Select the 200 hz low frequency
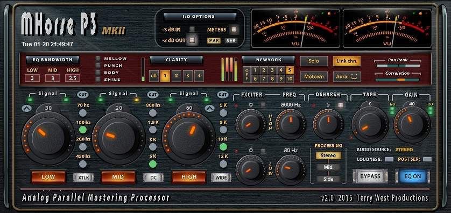Viewport: 451px width, 213px height. click(83, 147)
